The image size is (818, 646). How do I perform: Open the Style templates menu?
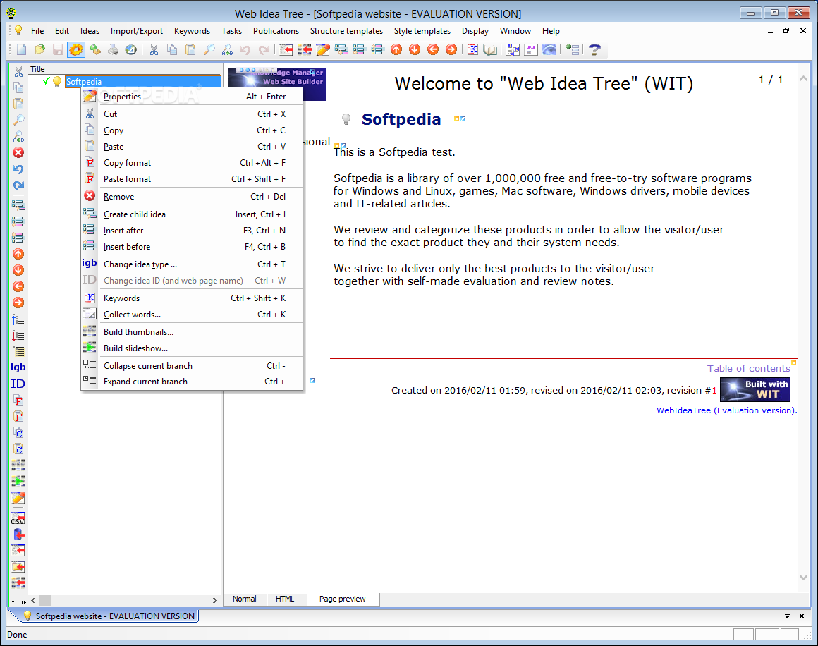[422, 31]
